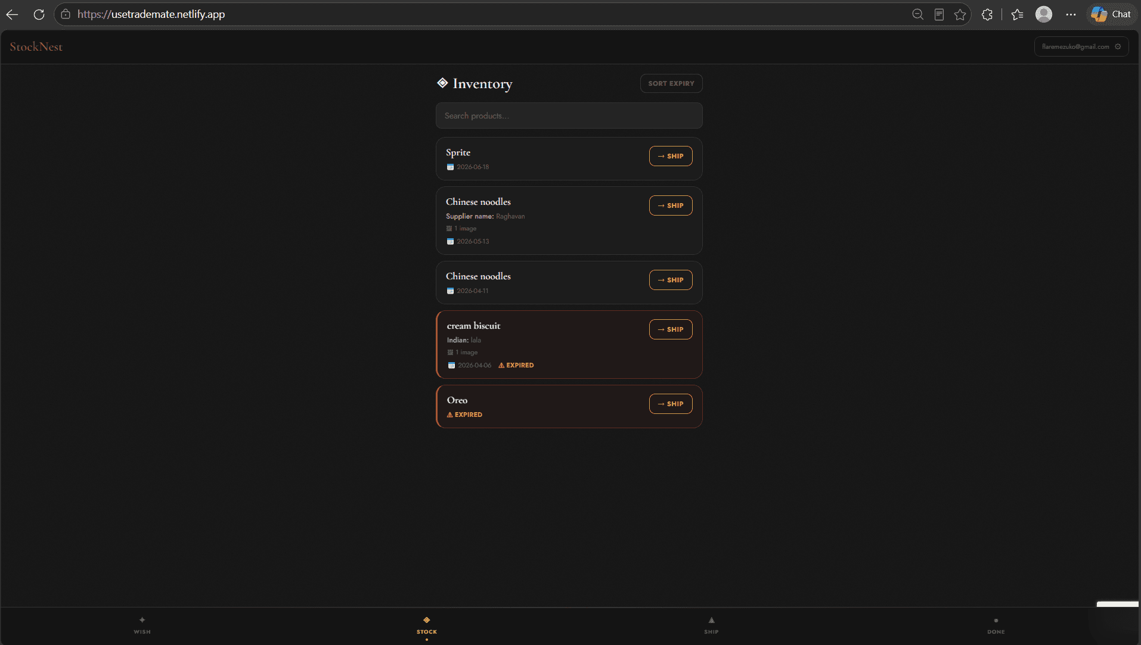Click the Sort Expiry button

[671, 83]
